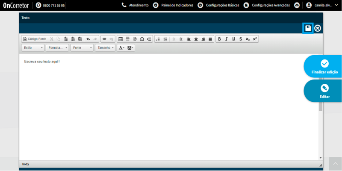Click the save (floppy disk) icon

(x=308, y=28)
